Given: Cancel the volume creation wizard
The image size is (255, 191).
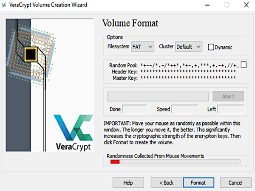Looking at the screenshot, I should pos(235,183).
